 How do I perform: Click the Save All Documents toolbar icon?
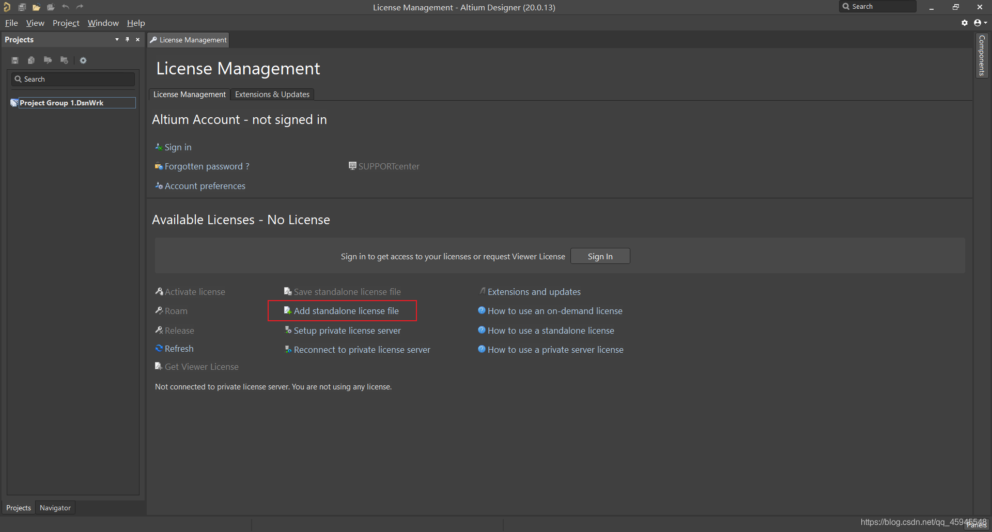click(x=22, y=7)
